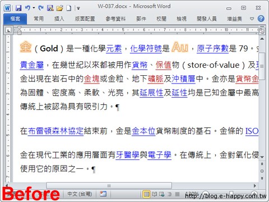The width and height of the screenshot is (269, 202).
Task: Create a new blank document icon
Action: 69,8
